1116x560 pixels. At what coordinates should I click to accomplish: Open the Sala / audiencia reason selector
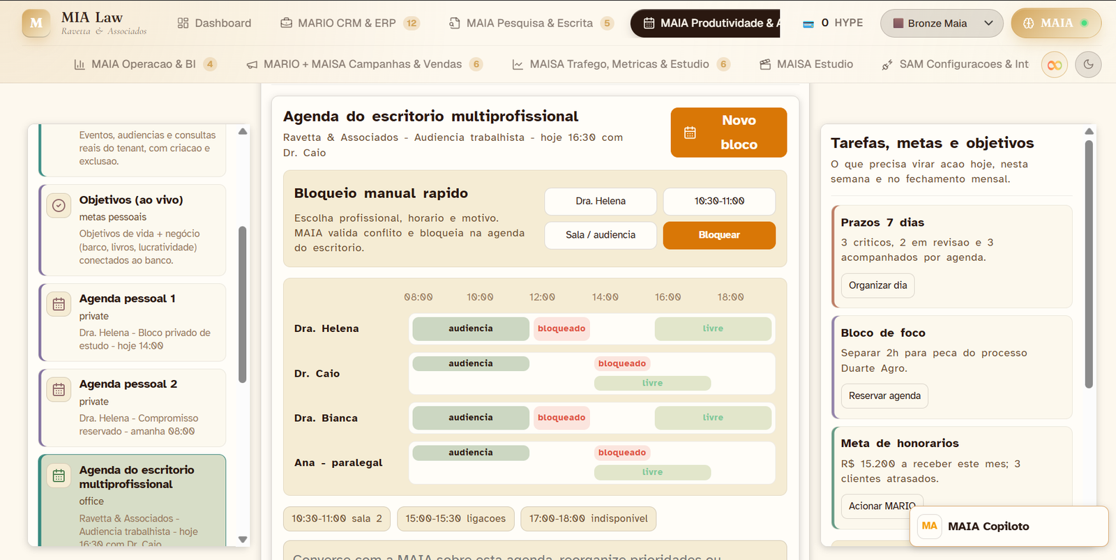click(601, 235)
